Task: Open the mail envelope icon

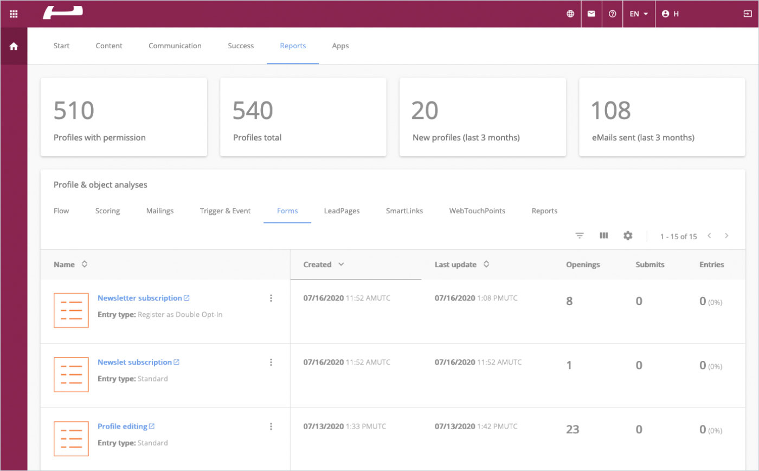Action: (x=591, y=14)
